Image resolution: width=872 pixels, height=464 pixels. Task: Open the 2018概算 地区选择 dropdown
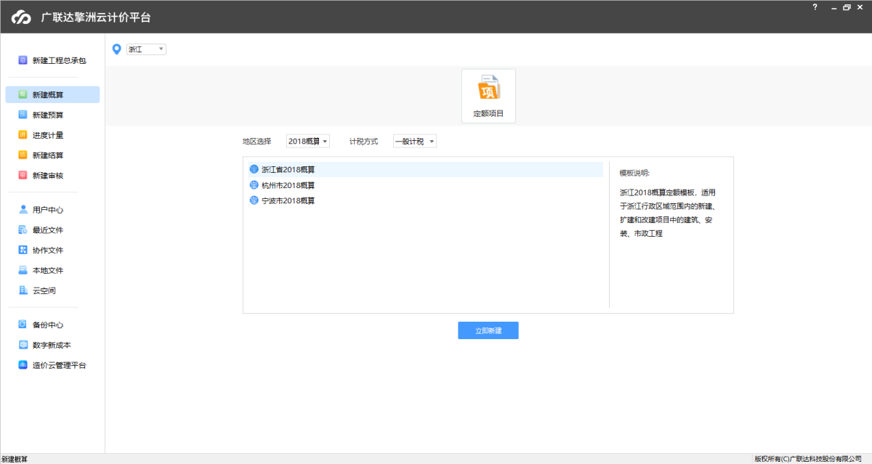pyautogui.click(x=308, y=142)
